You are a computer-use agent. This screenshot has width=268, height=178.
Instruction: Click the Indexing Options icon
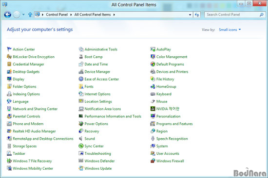point(9,94)
